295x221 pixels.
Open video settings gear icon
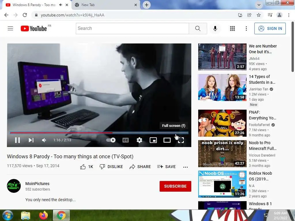click(x=139, y=140)
